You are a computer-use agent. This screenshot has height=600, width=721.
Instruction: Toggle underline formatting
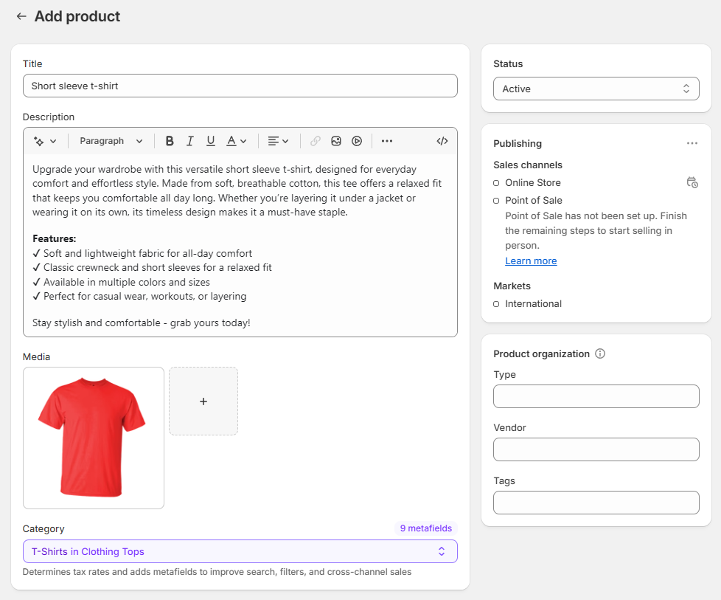pyautogui.click(x=210, y=140)
